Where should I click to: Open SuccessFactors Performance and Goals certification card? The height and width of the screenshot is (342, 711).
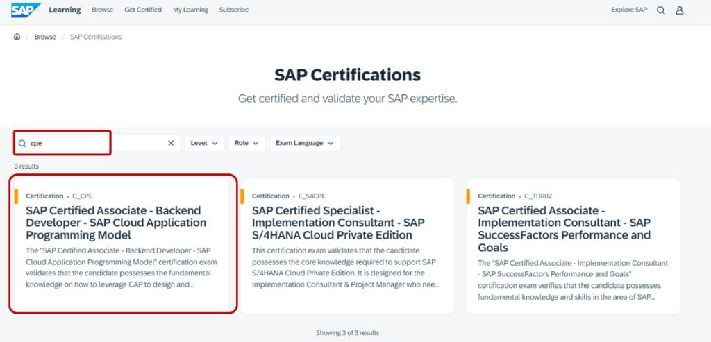coord(574,246)
